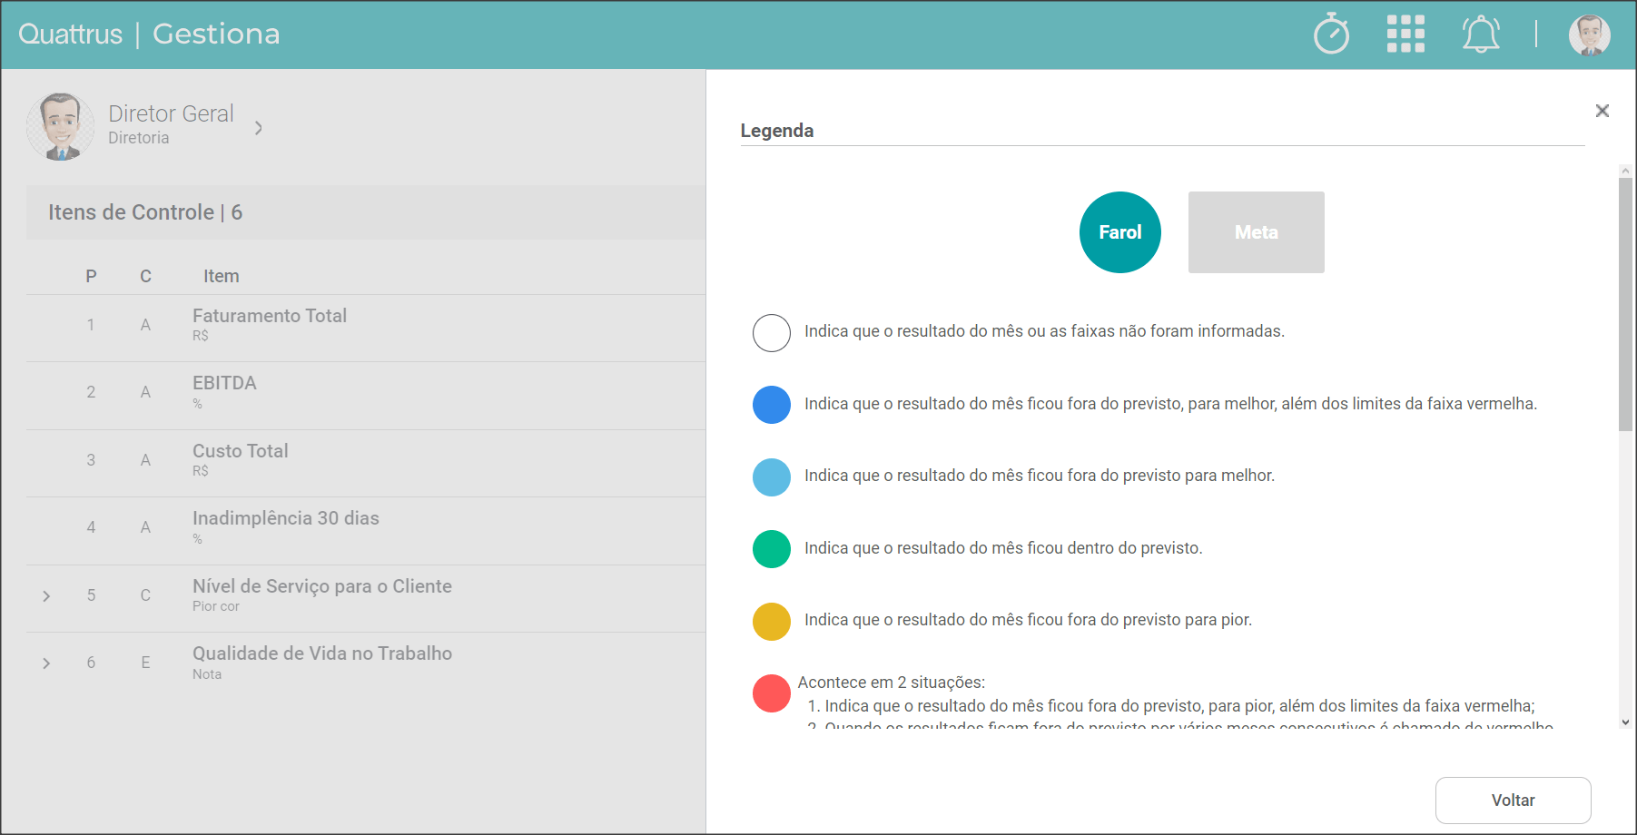This screenshot has height=835, width=1637.
Task: Select the Farol legend tab
Action: tap(1120, 232)
